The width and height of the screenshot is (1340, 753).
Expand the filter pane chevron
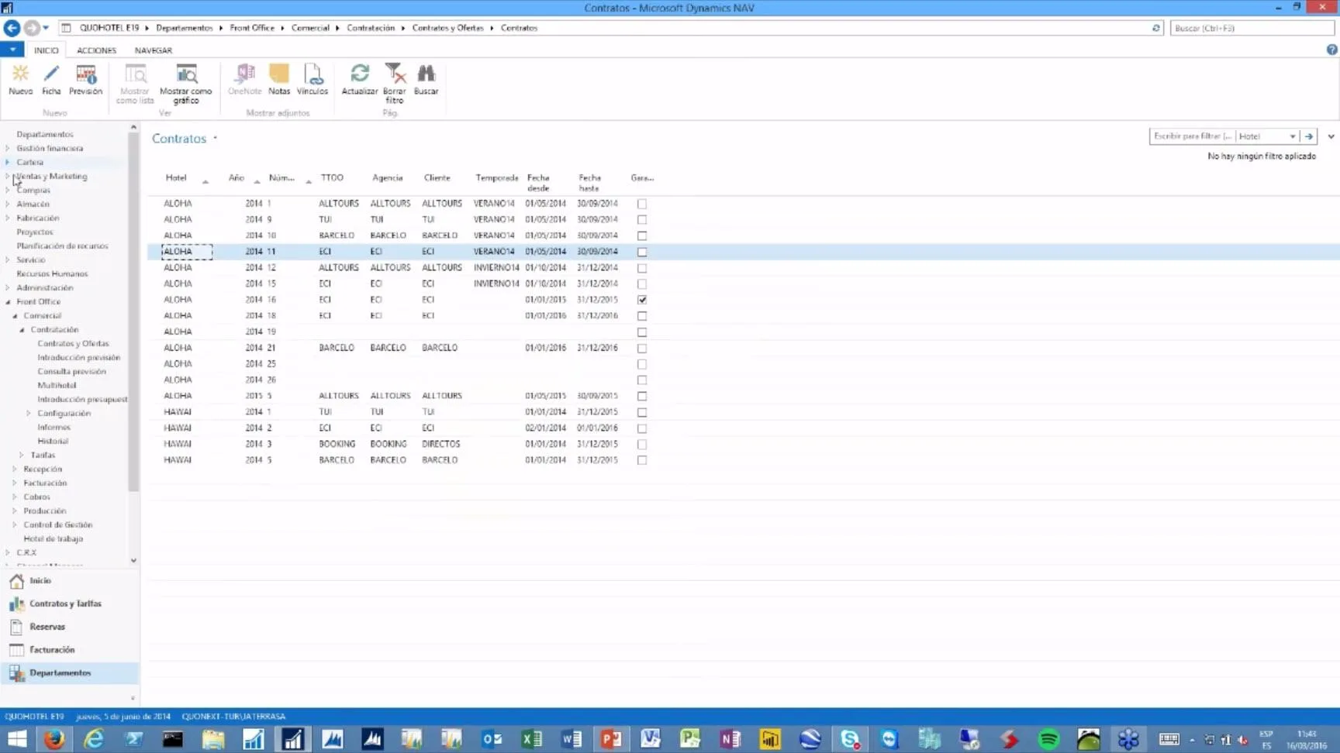1331,136
